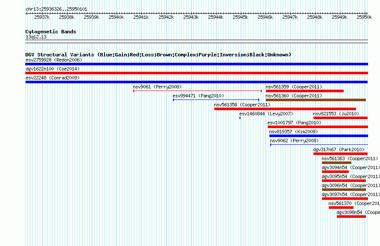Viewport: 380px width, 246px height.
Task: Click the DGV Structural Variants track heading
Action: pyautogui.click(x=158, y=55)
